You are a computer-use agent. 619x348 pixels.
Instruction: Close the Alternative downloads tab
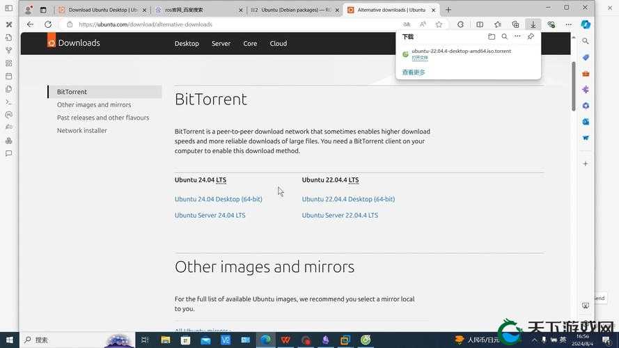pyautogui.click(x=433, y=10)
